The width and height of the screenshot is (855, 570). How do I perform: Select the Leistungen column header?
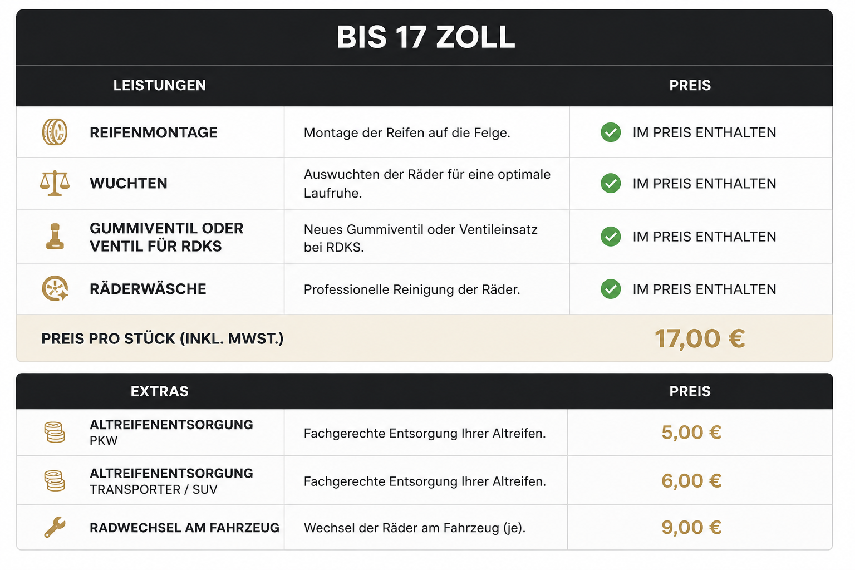tap(160, 85)
